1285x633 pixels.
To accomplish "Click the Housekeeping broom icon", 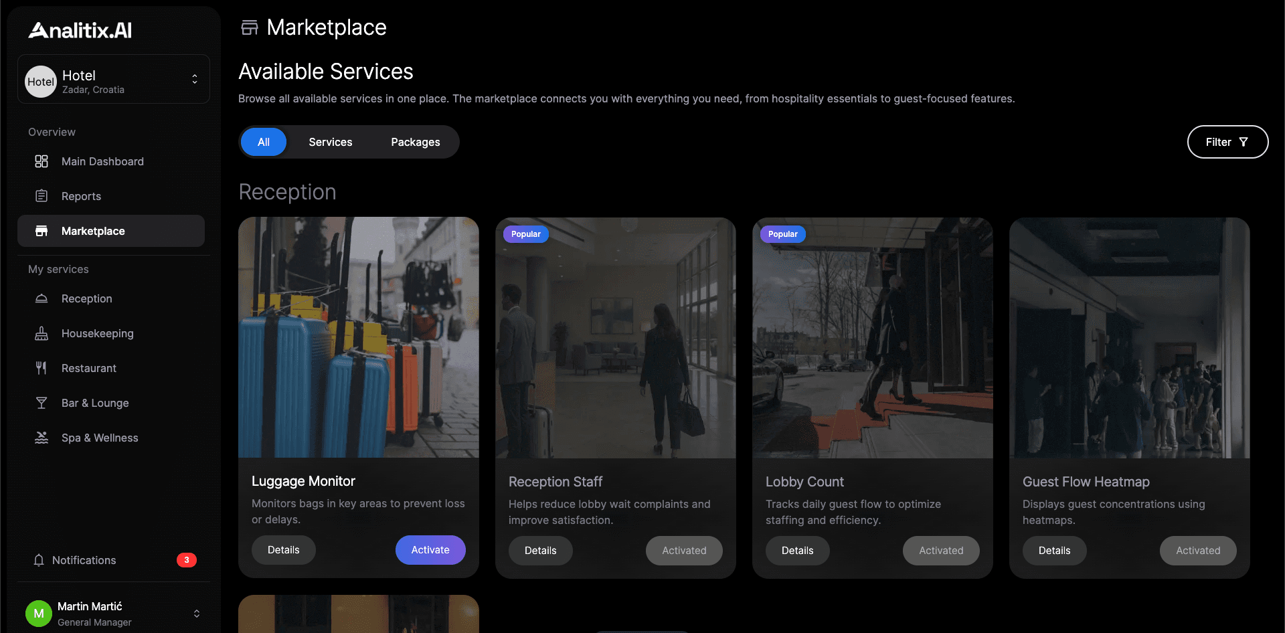I will coord(41,333).
